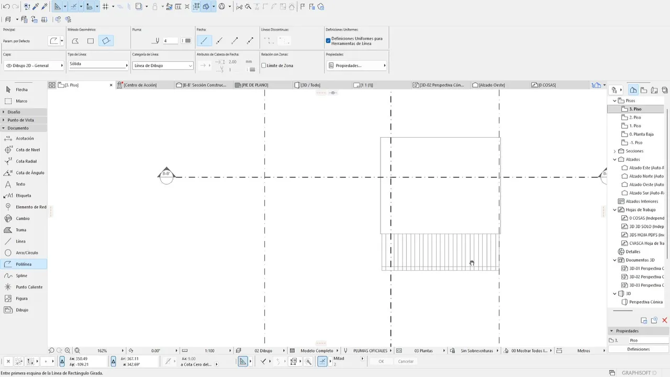Screen dimensions: 670x377
Task: Collapse the Documentos 3D folder
Action: tap(615, 260)
